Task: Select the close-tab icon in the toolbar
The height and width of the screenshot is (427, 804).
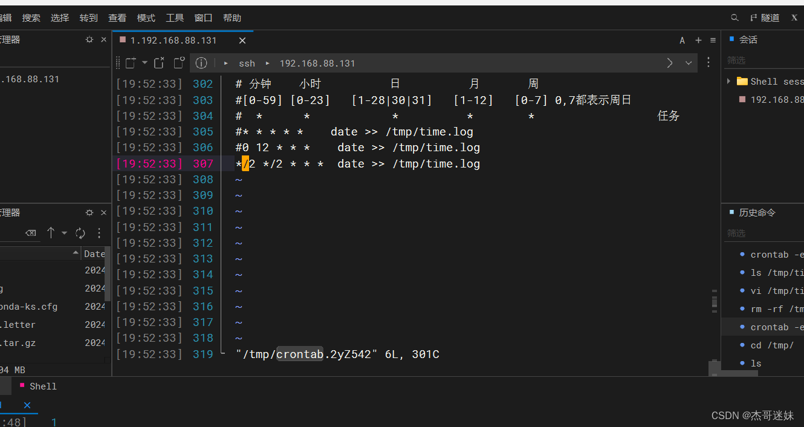Action: coord(159,62)
